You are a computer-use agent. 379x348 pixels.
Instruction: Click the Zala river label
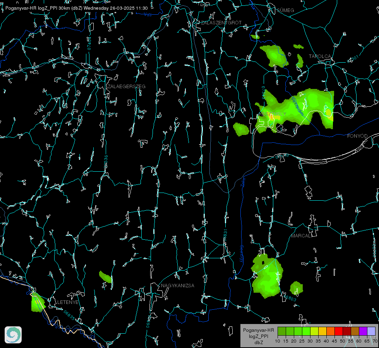[243, 182]
